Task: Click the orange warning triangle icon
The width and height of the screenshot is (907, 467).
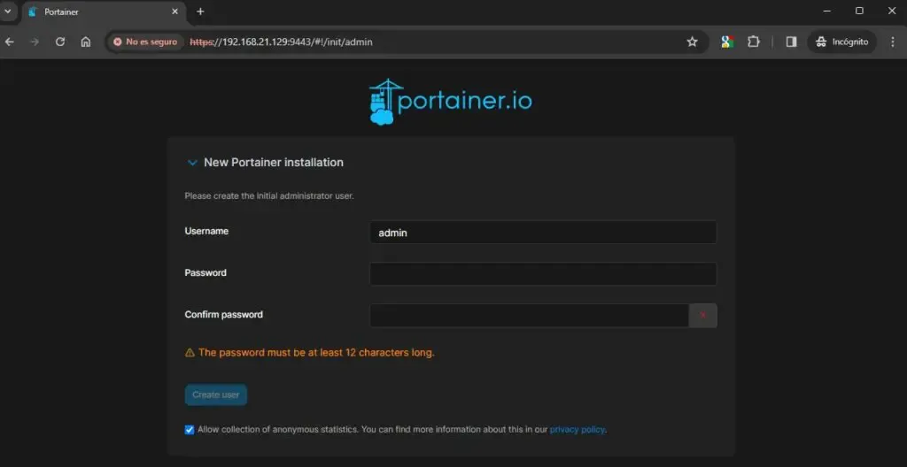Action: (x=190, y=353)
